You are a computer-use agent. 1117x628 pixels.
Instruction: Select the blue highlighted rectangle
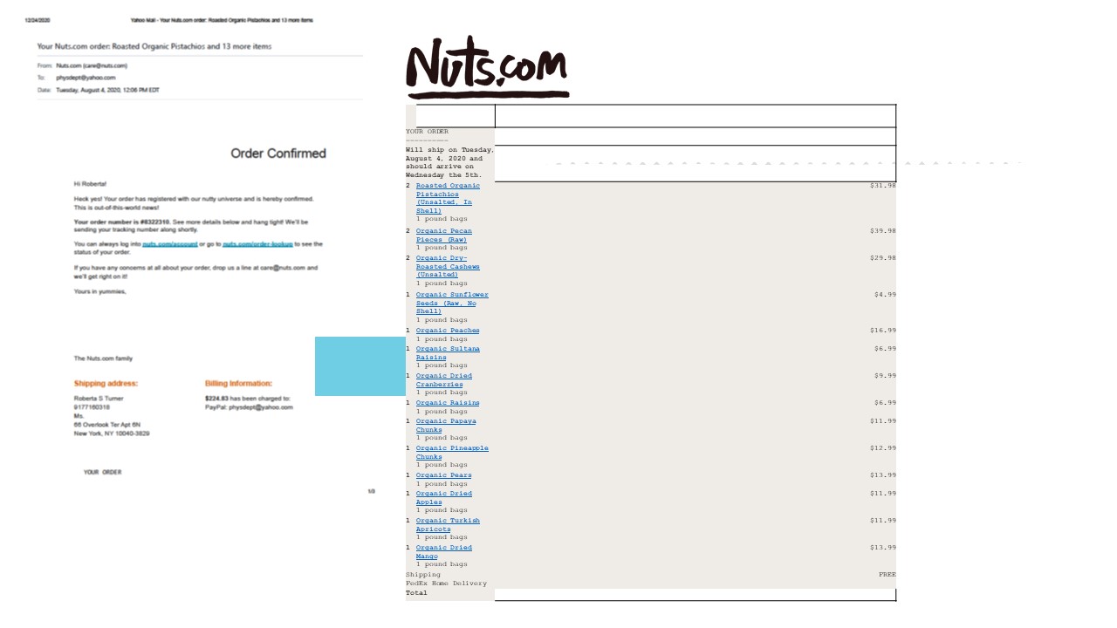point(360,366)
